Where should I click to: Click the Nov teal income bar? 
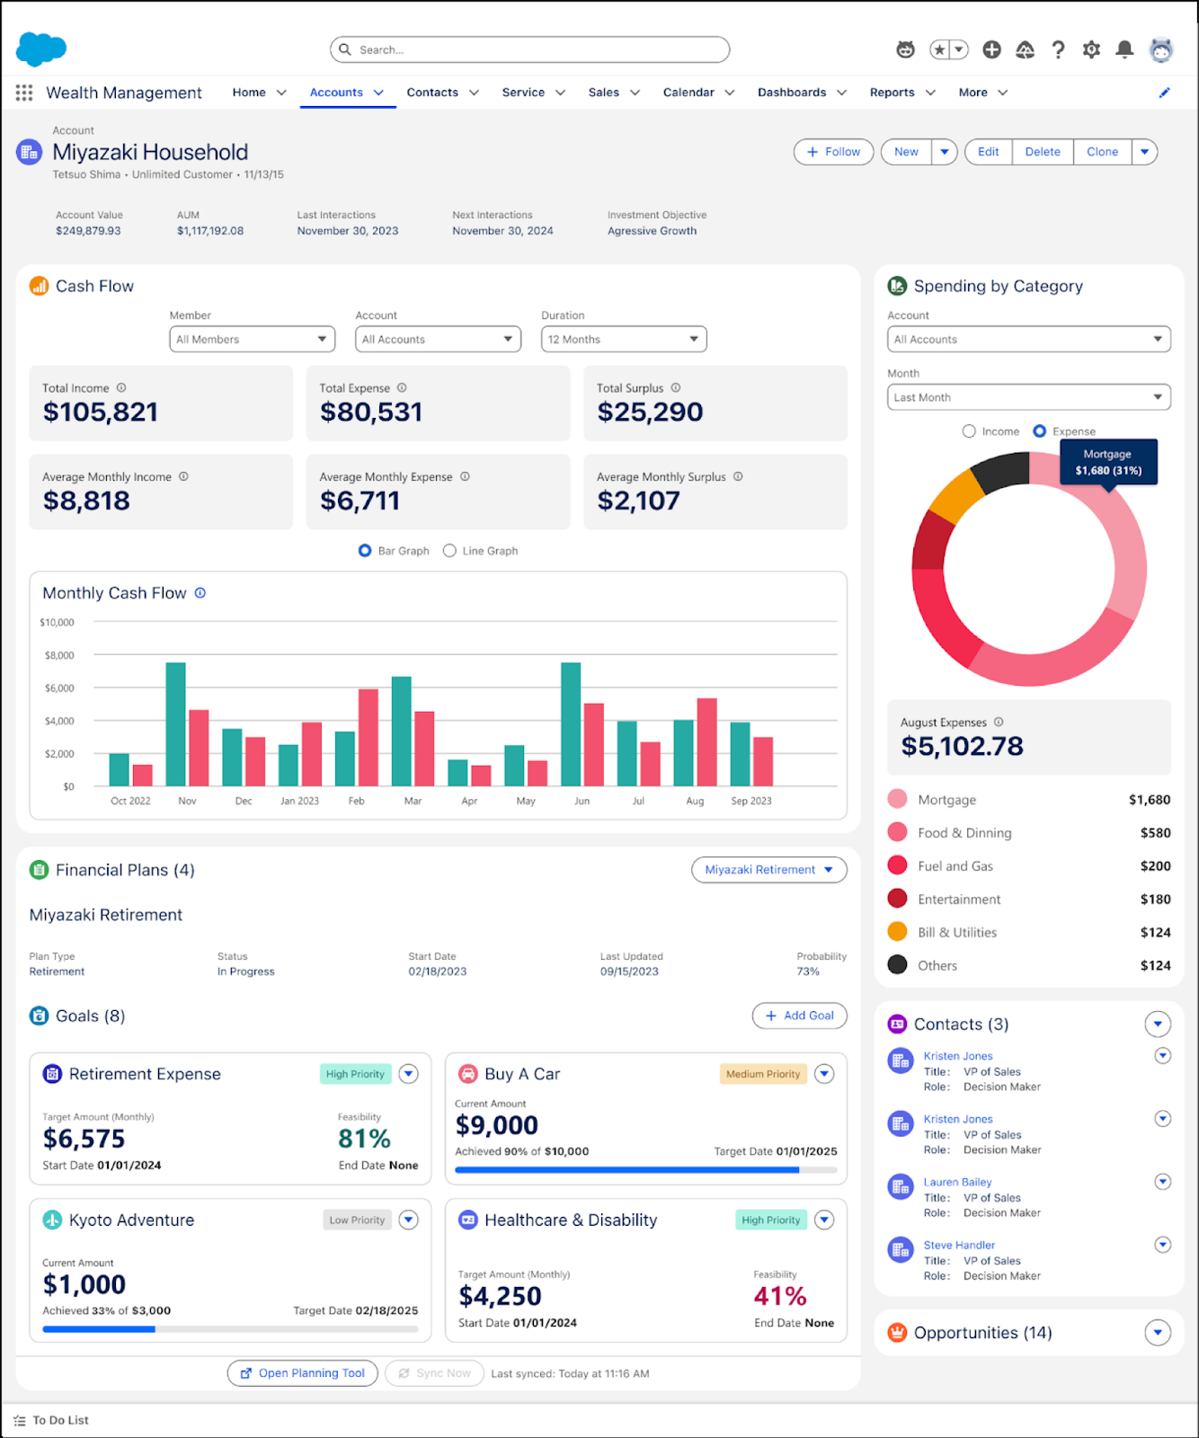176,724
